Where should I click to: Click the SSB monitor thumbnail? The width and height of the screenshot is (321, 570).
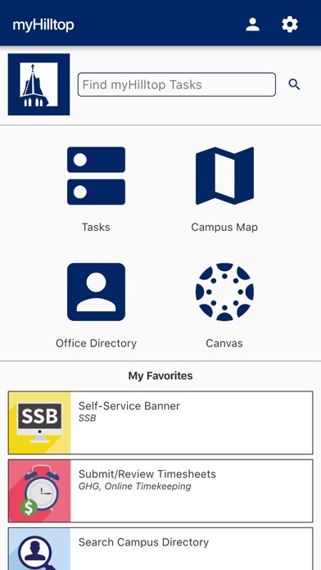click(39, 423)
